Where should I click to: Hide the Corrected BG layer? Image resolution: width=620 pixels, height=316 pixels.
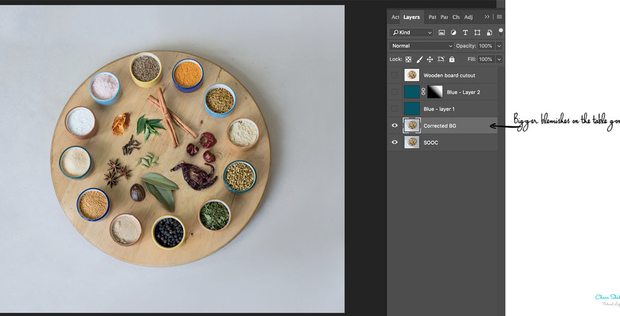tap(394, 126)
